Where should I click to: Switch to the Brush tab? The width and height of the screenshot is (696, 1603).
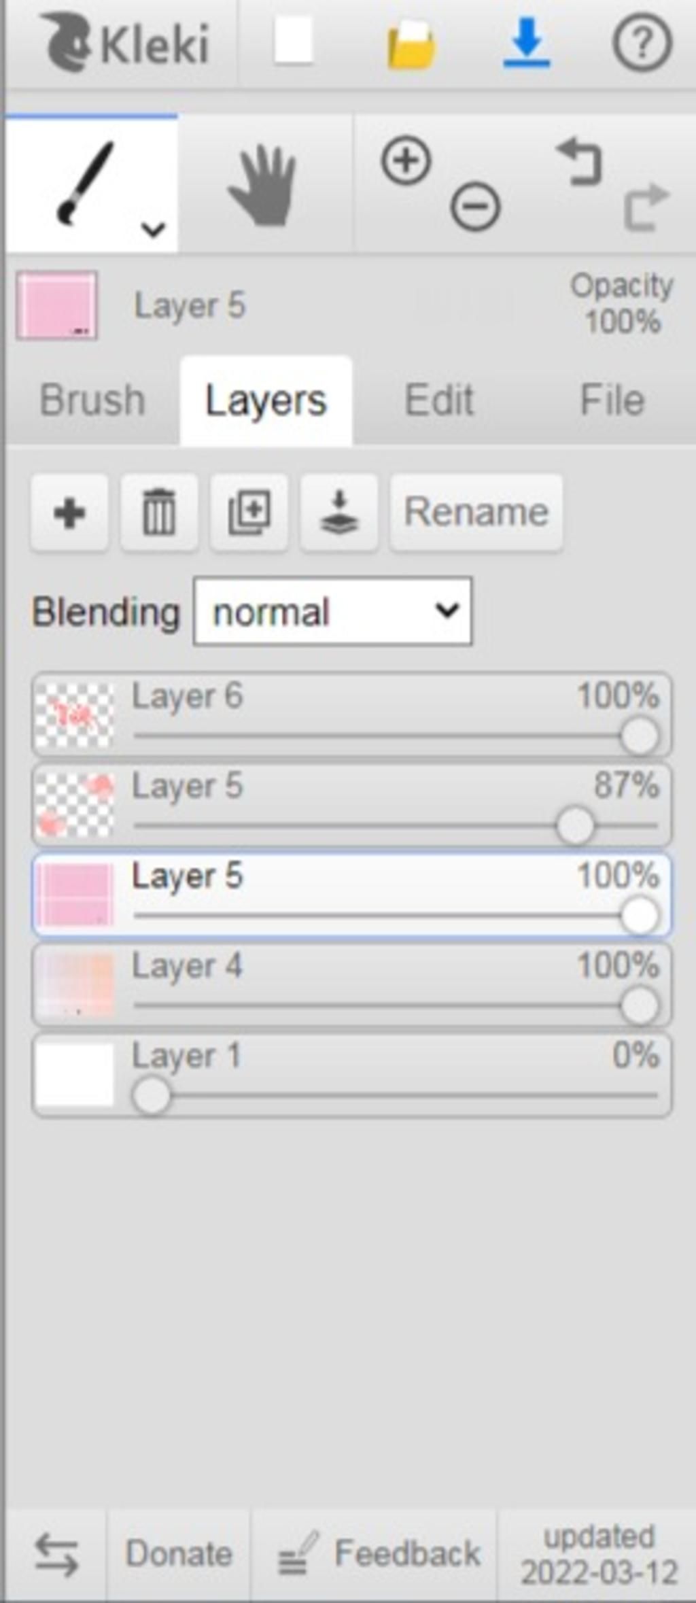coord(92,400)
